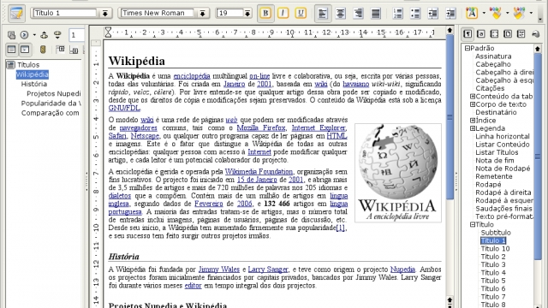Screen dimensions: 548x308
Task: Toggle bold formatting
Action: [265, 14]
